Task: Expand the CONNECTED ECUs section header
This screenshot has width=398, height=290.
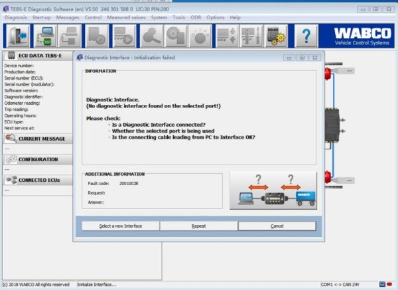Action: (x=38, y=180)
